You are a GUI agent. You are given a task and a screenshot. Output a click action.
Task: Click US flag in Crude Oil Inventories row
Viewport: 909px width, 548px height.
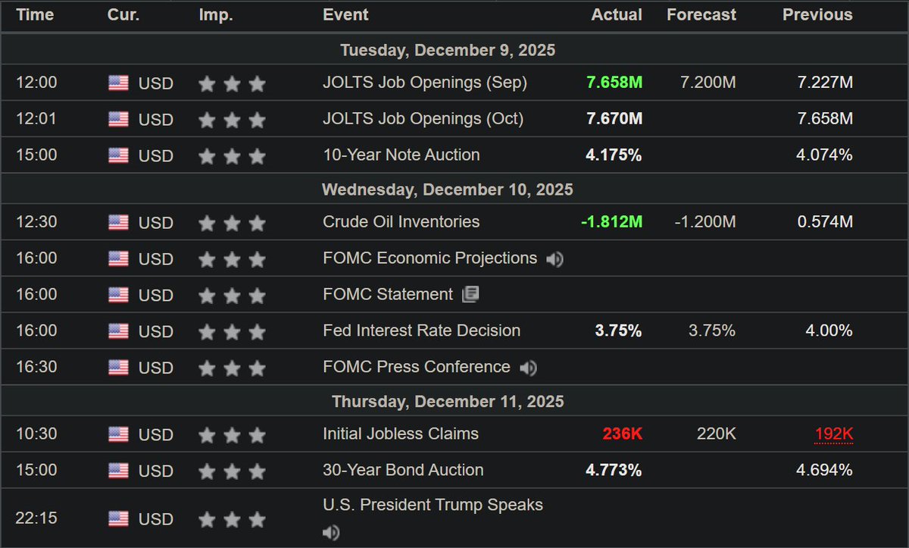tap(118, 223)
